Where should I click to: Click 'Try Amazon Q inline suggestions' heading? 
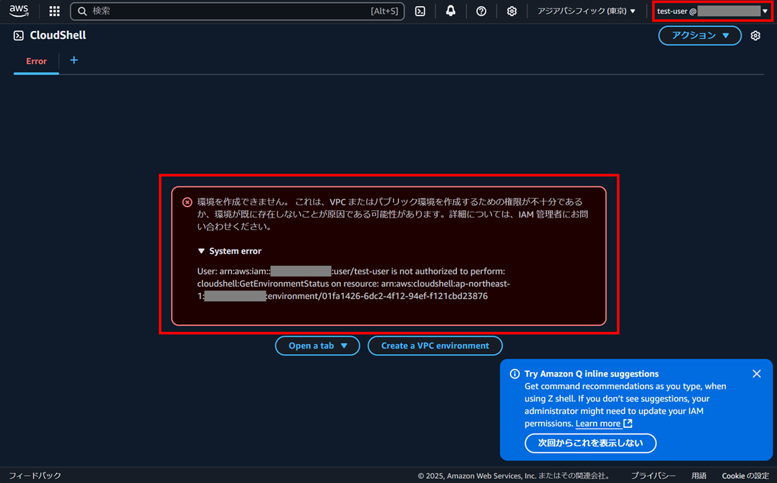[592, 374]
